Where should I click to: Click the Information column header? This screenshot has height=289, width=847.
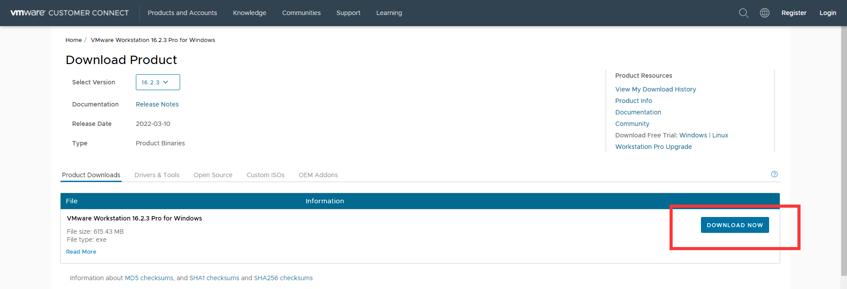point(325,201)
